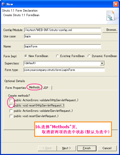Viewport: 120px width, 155px height.
Task: Select the New FormBean radio button
Action: 26,56
